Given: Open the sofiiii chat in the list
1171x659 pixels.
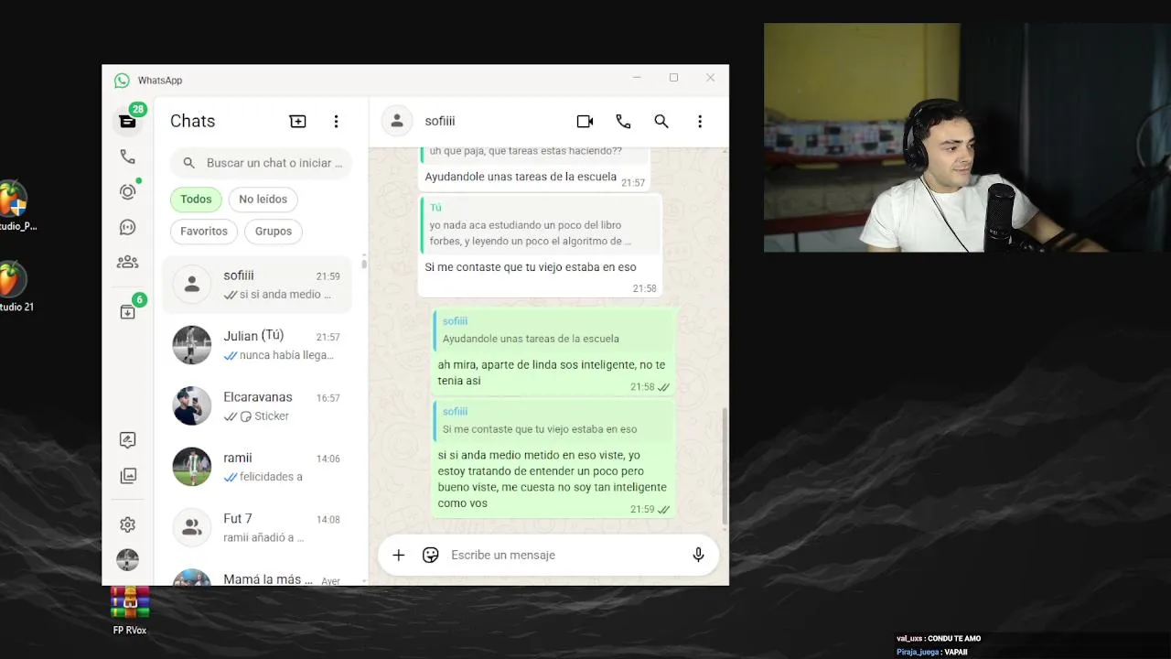Looking at the screenshot, I should click(257, 284).
